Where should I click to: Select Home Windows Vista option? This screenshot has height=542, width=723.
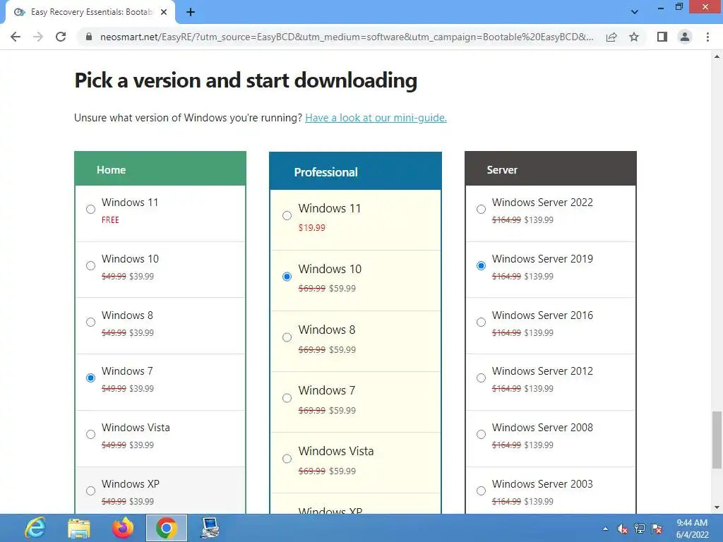coord(91,435)
